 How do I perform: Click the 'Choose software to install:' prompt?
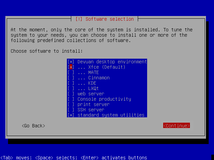click(x=47, y=51)
